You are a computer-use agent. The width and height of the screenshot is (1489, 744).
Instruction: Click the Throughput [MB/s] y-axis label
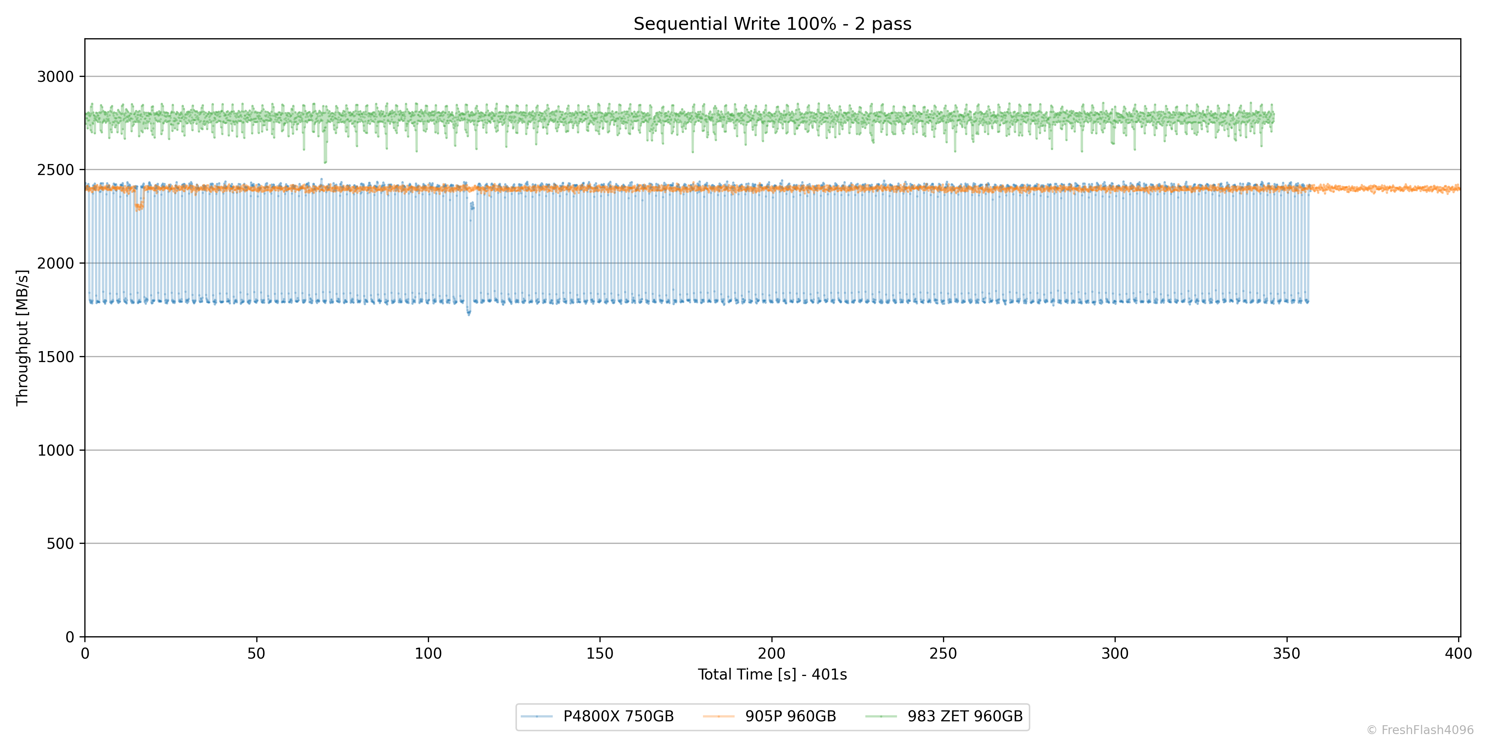pyautogui.click(x=22, y=338)
